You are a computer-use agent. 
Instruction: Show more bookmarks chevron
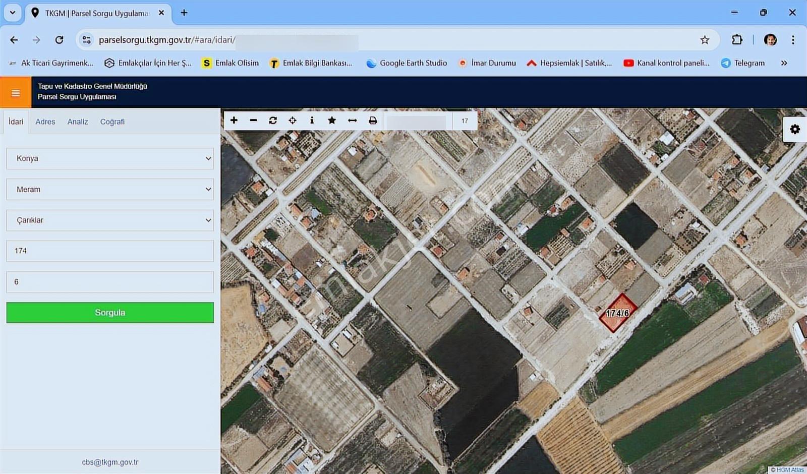pyautogui.click(x=784, y=63)
